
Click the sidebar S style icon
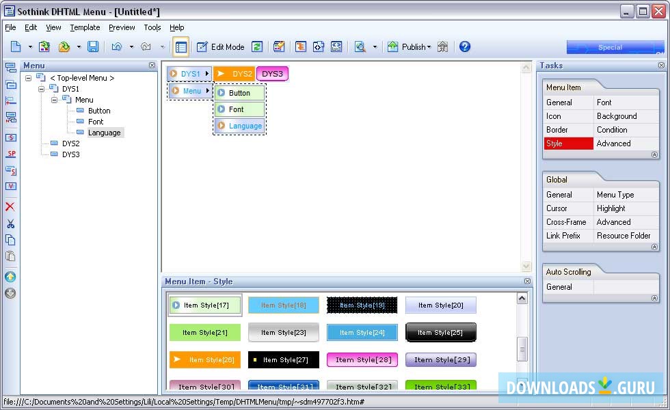click(x=11, y=137)
